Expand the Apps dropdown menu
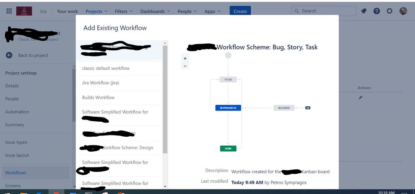The width and height of the screenshot is (415, 194). point(212,11)
